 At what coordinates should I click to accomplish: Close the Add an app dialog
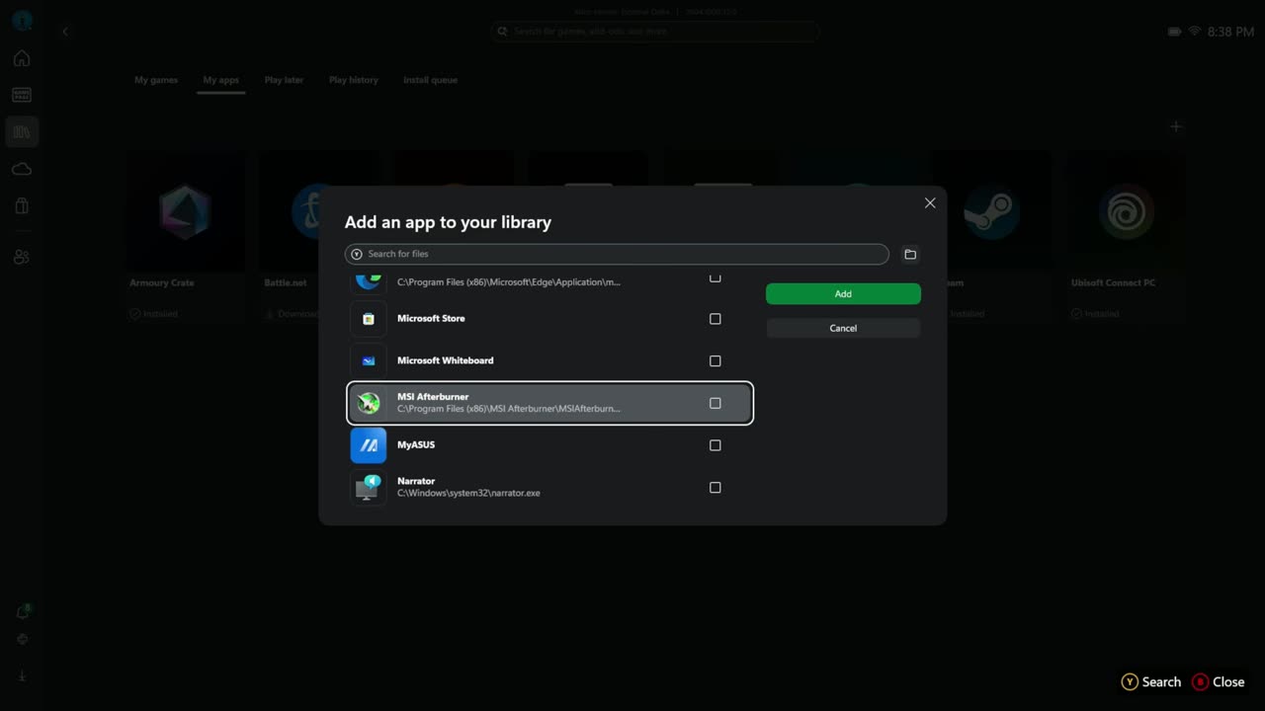click(x=930, y=202)
